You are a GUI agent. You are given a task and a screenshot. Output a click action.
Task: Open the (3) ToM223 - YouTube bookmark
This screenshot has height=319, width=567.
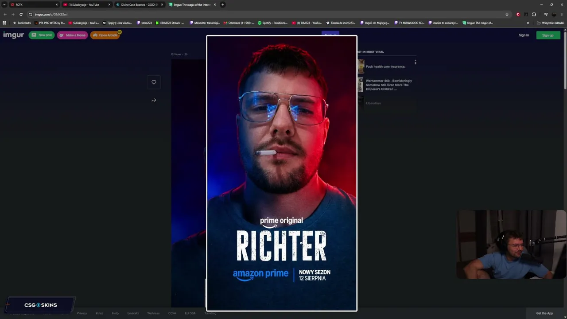(x=307, y=23)
